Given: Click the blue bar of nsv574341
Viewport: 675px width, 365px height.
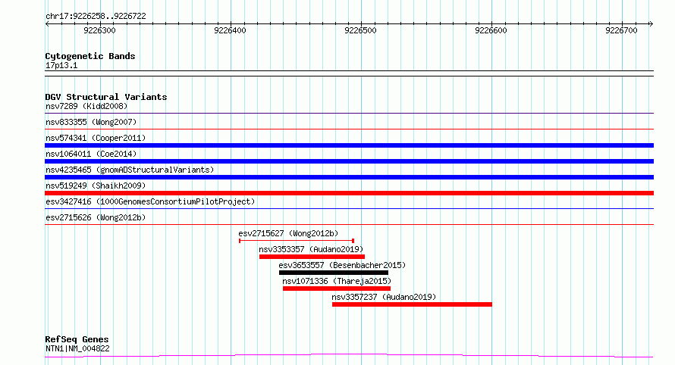Looking at the screenshot, I should click(349, 145).
